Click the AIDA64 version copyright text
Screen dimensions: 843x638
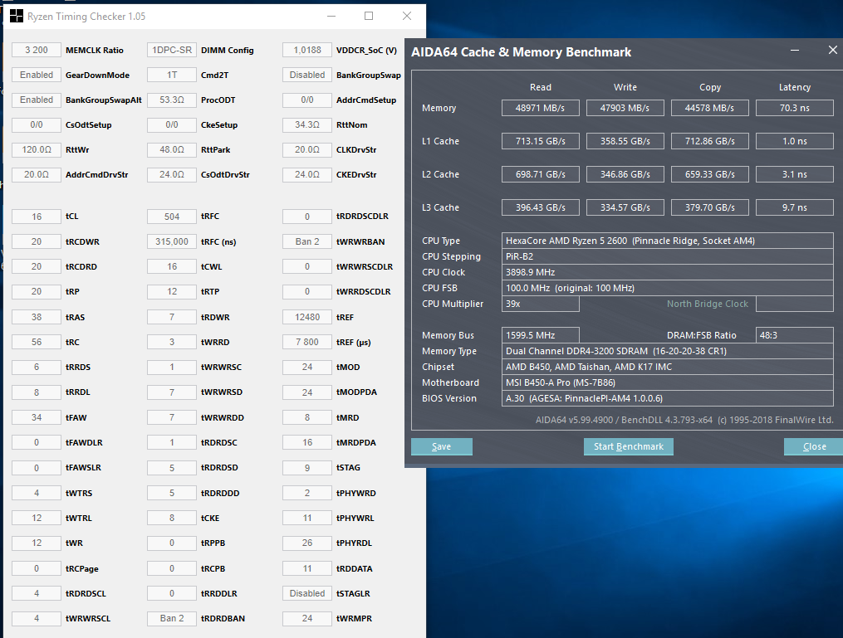[684, 420]
